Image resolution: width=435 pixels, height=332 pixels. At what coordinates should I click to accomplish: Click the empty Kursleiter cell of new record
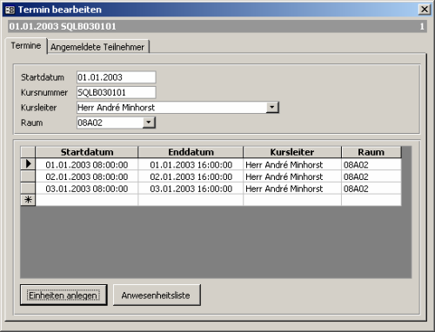tap(292, 200)
